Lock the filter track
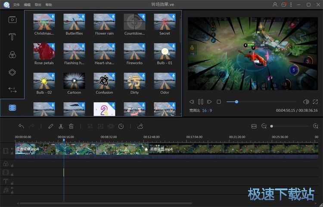Image resolution: width=323 pixels, height=207 pixels. point(12,165)
